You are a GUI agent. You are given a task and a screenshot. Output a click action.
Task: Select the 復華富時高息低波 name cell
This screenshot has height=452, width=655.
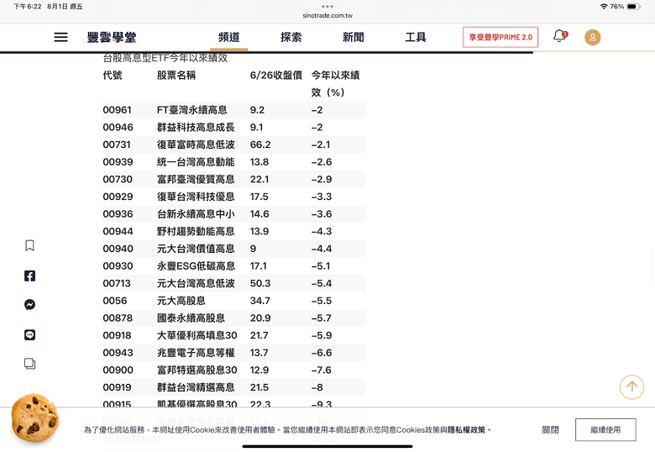click(x=196, y=145)
